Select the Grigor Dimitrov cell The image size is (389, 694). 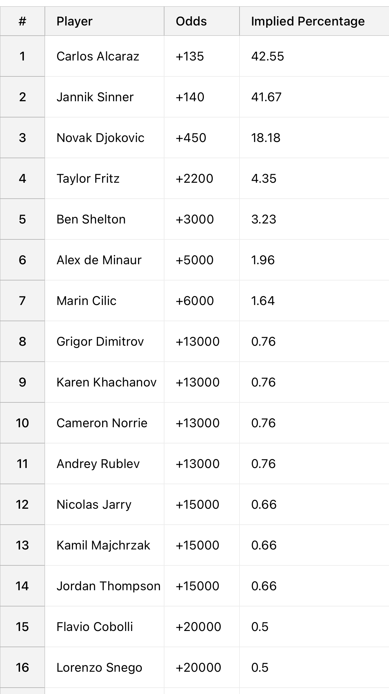(x=104, y=341)
